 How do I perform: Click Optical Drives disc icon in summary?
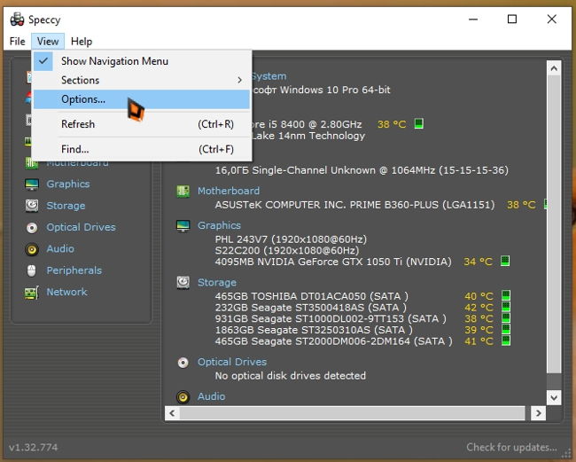(183, 363)
